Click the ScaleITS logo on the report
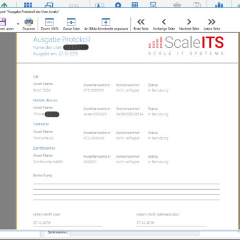The width and height of the screenshot is (240, 240). pyautogui.click(x=186, y=45)
